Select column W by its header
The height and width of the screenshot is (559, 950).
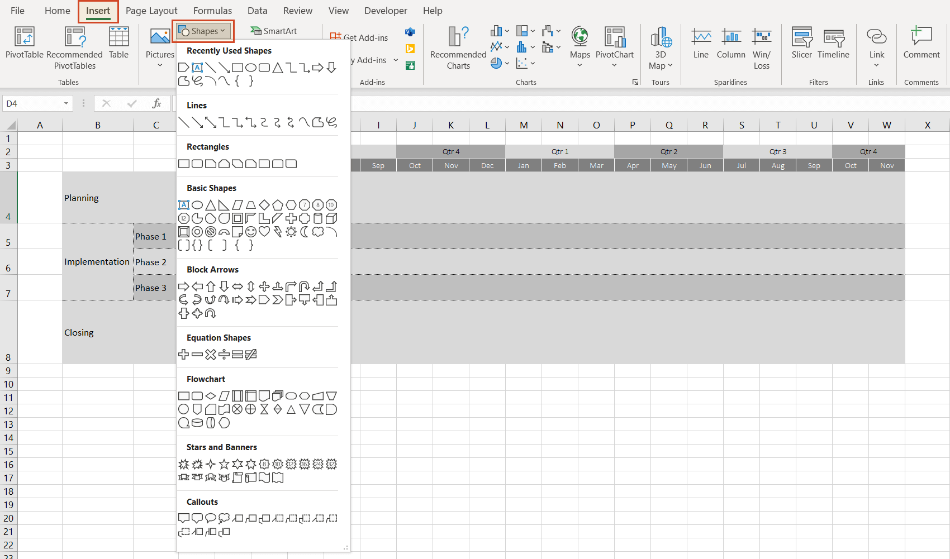[x=887, y=125]
